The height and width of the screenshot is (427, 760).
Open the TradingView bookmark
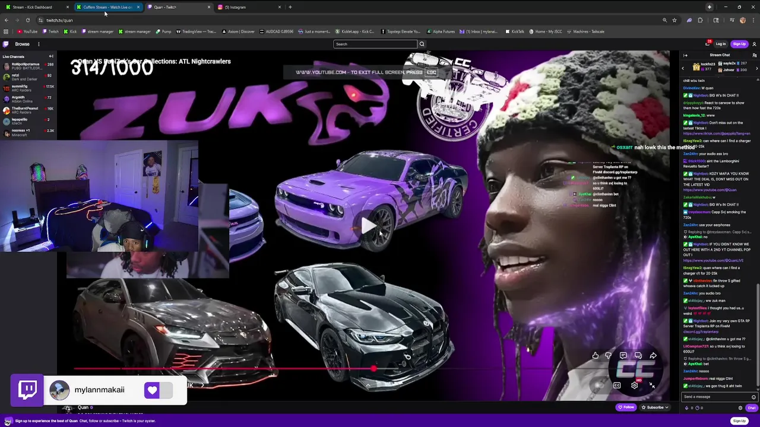point(196,31)
